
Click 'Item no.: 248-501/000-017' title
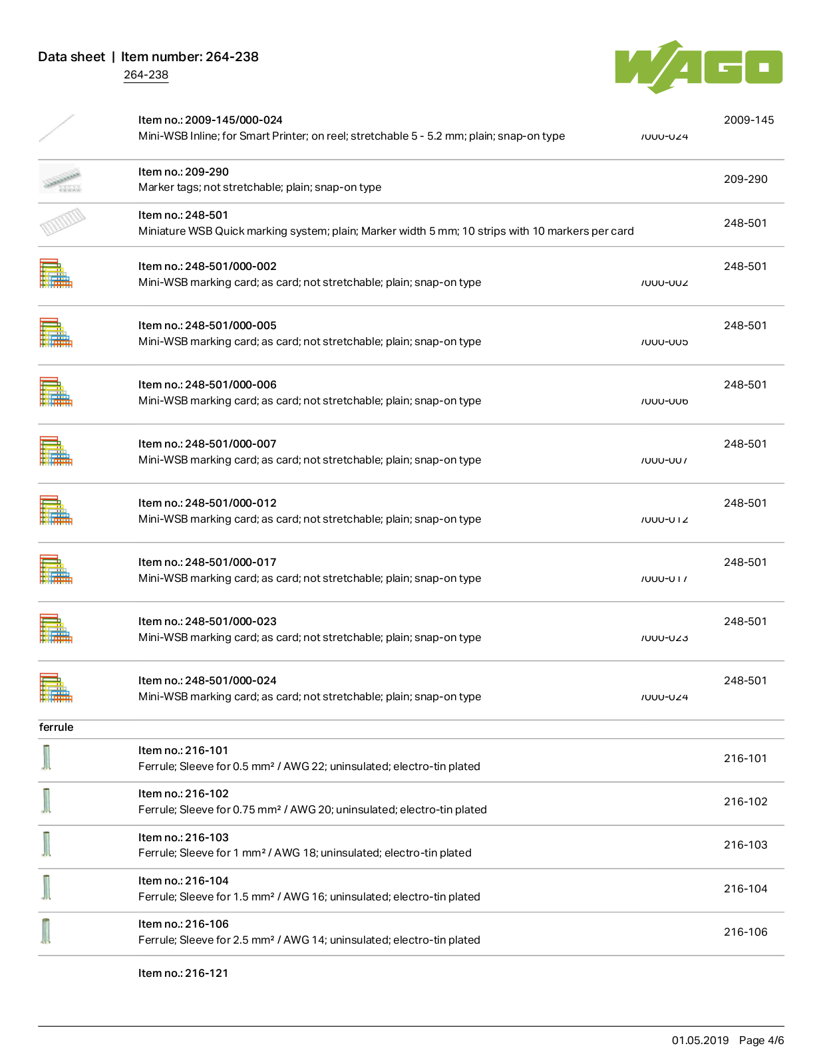pyautogui.click(x=208, y=563)
